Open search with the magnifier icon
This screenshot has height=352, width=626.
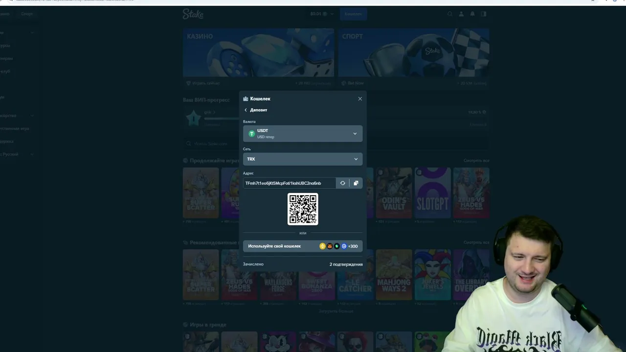coord(450,14)
